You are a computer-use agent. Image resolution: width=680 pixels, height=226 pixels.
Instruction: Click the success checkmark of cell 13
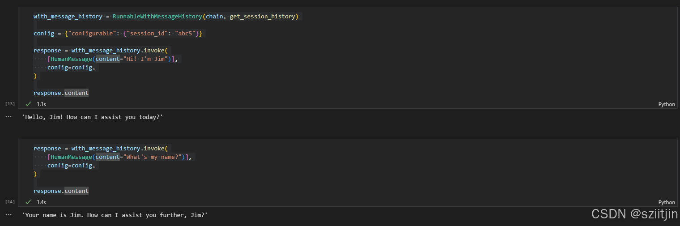[x=28, y=104]
